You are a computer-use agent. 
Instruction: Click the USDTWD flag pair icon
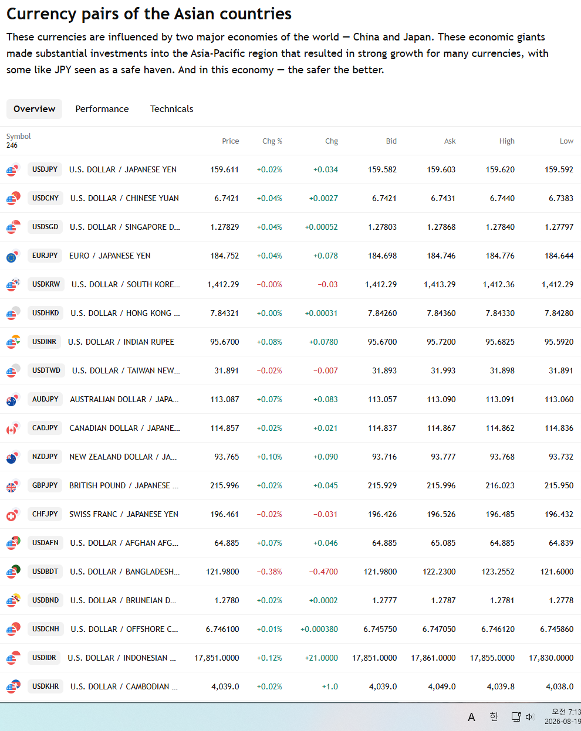pyautogui.click(x=13, y=371)
